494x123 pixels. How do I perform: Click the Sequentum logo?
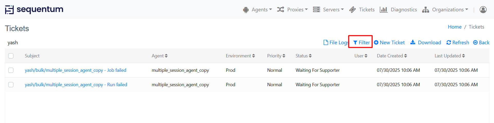tap(34, 10)
